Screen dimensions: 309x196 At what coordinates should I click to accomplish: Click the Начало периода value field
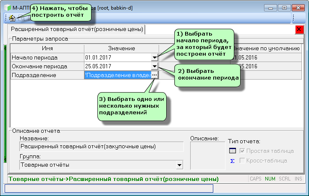117,57
